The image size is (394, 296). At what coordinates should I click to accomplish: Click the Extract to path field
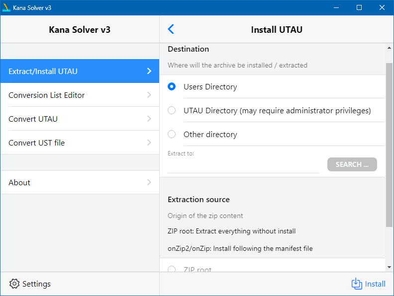click(x=244, y=166)
